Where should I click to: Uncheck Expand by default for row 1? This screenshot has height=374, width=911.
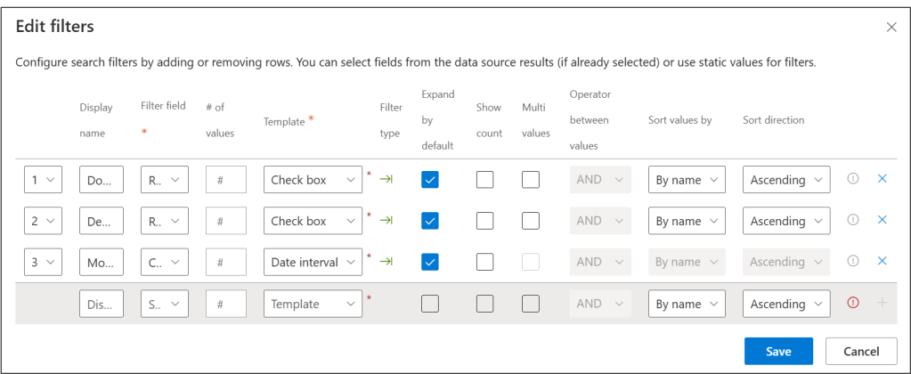coord(430,180)
